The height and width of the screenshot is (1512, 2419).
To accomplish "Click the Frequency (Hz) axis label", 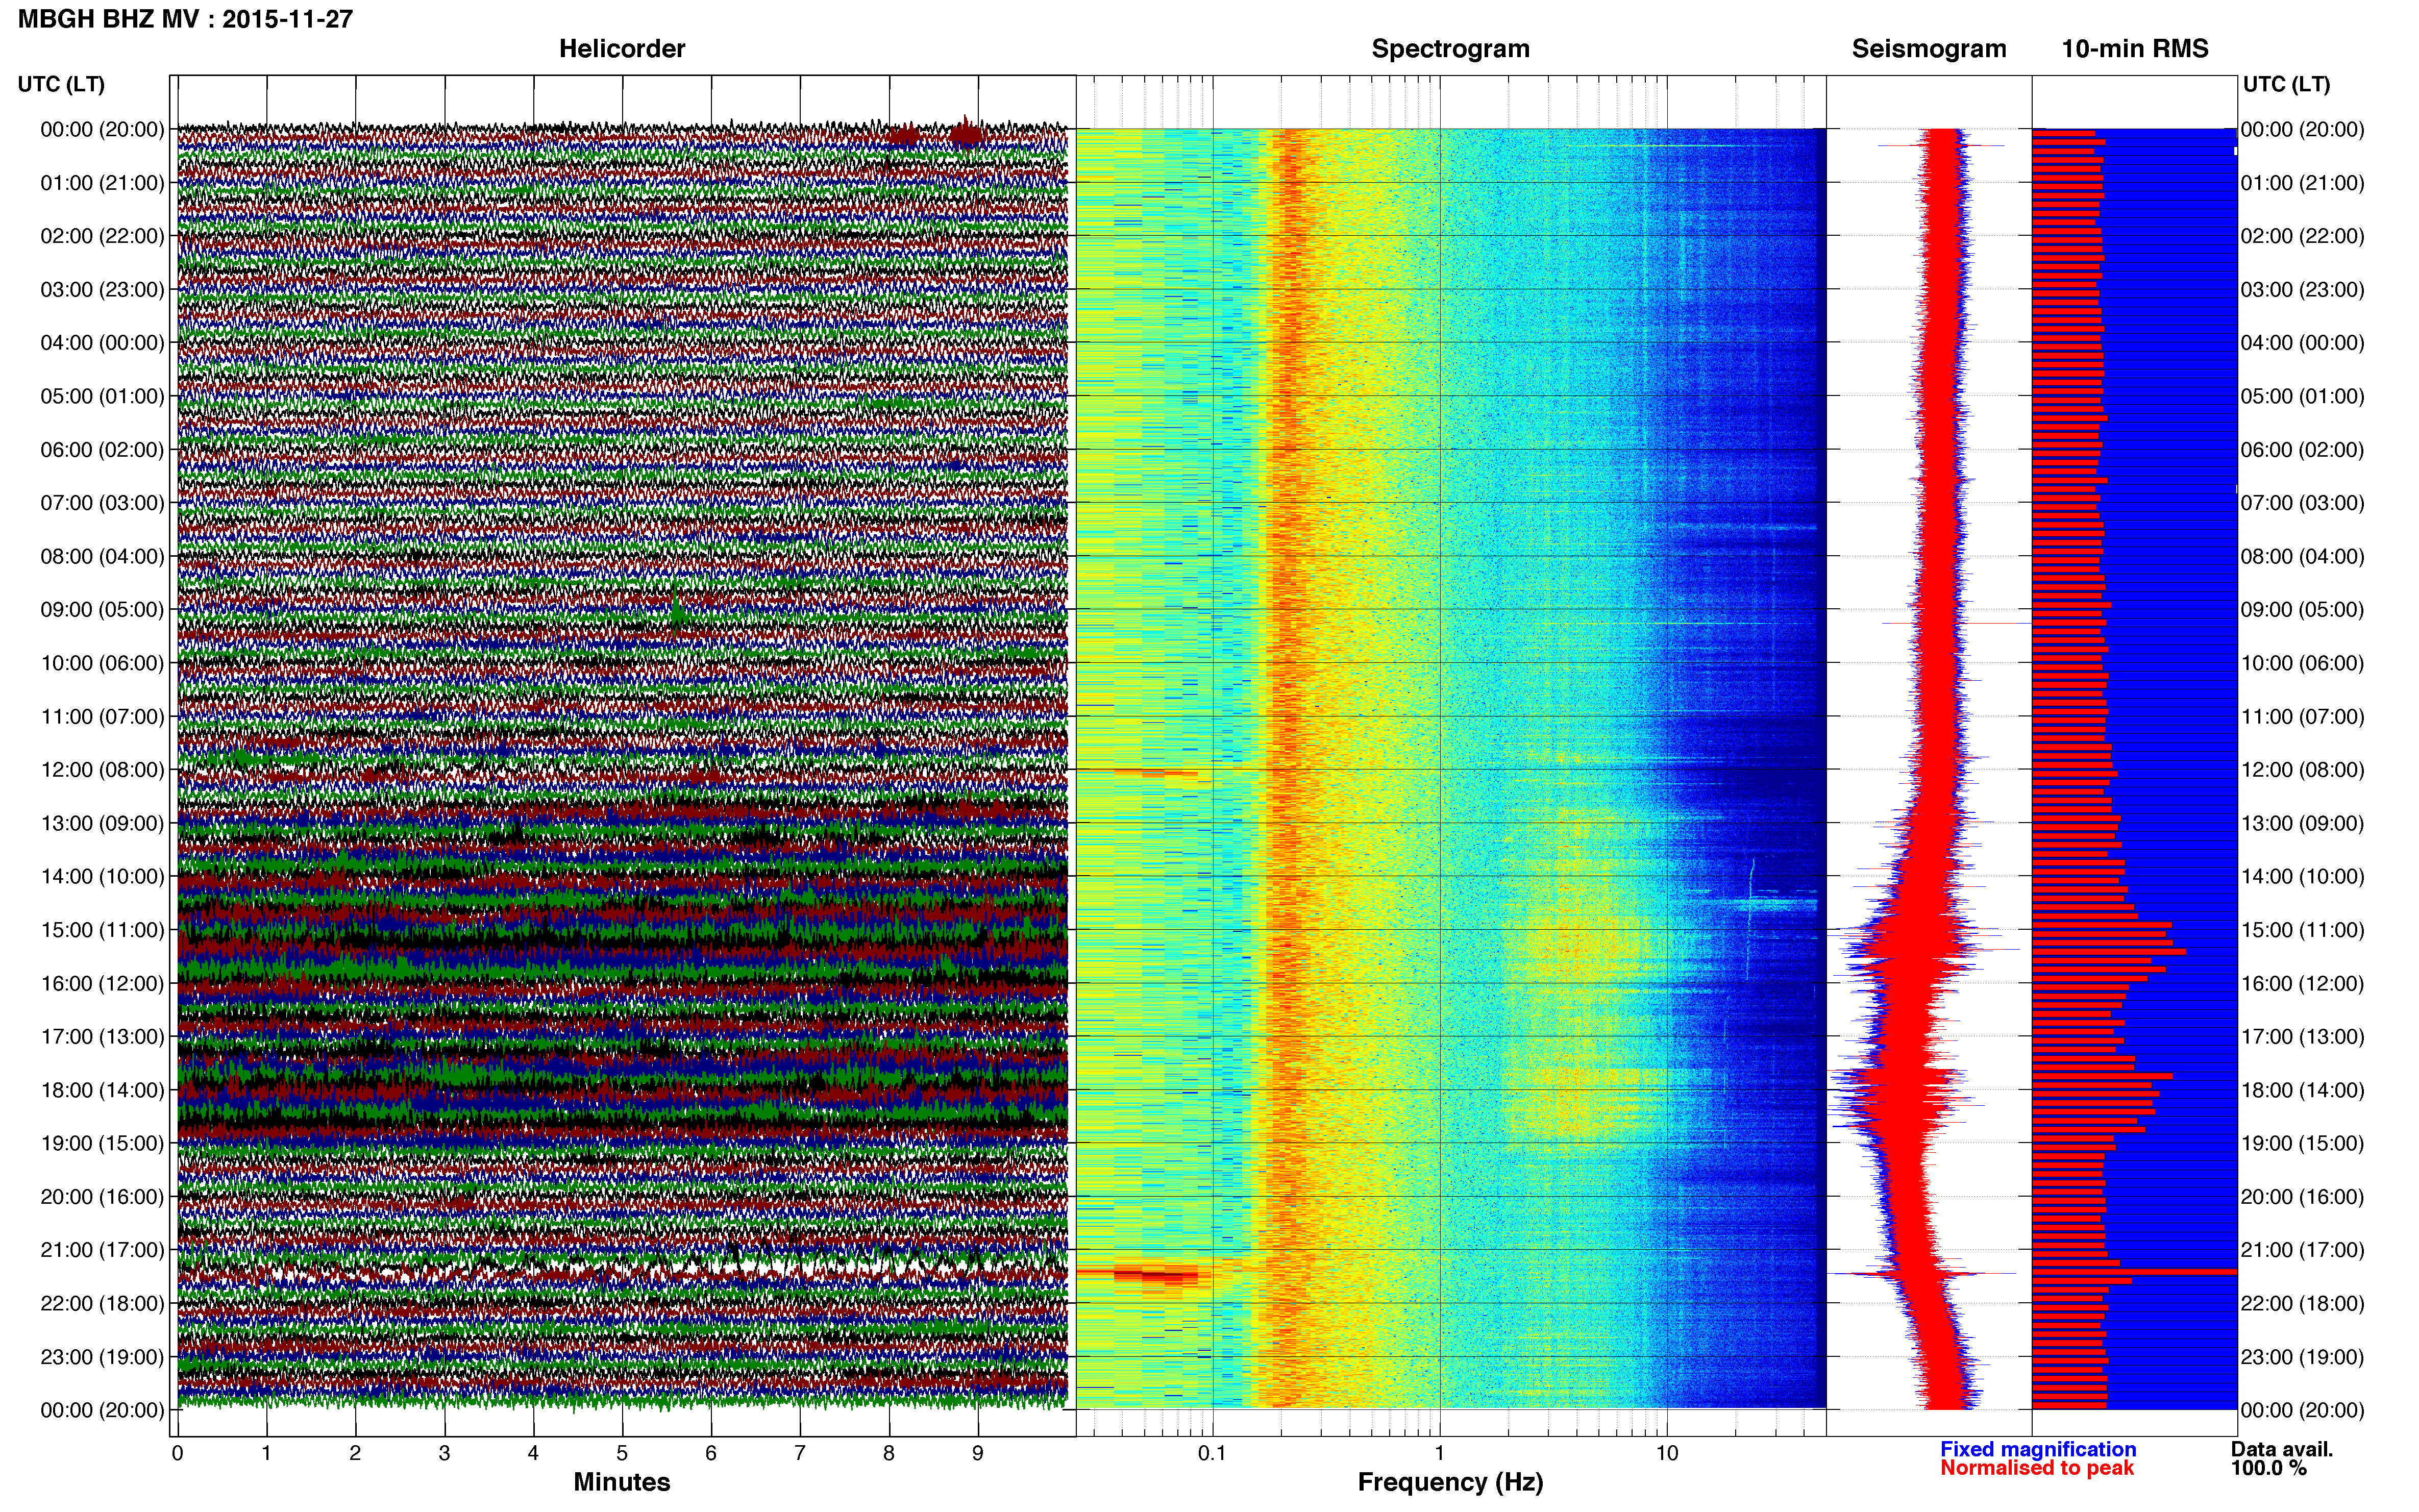I will pos(1450,1482).
